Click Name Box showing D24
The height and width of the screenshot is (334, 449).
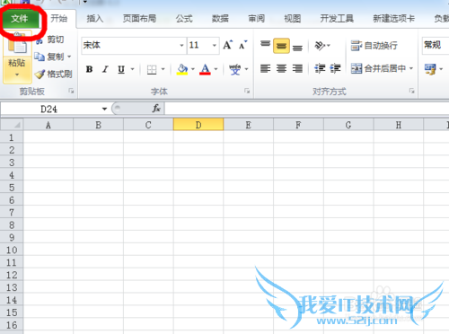[49, 109]
